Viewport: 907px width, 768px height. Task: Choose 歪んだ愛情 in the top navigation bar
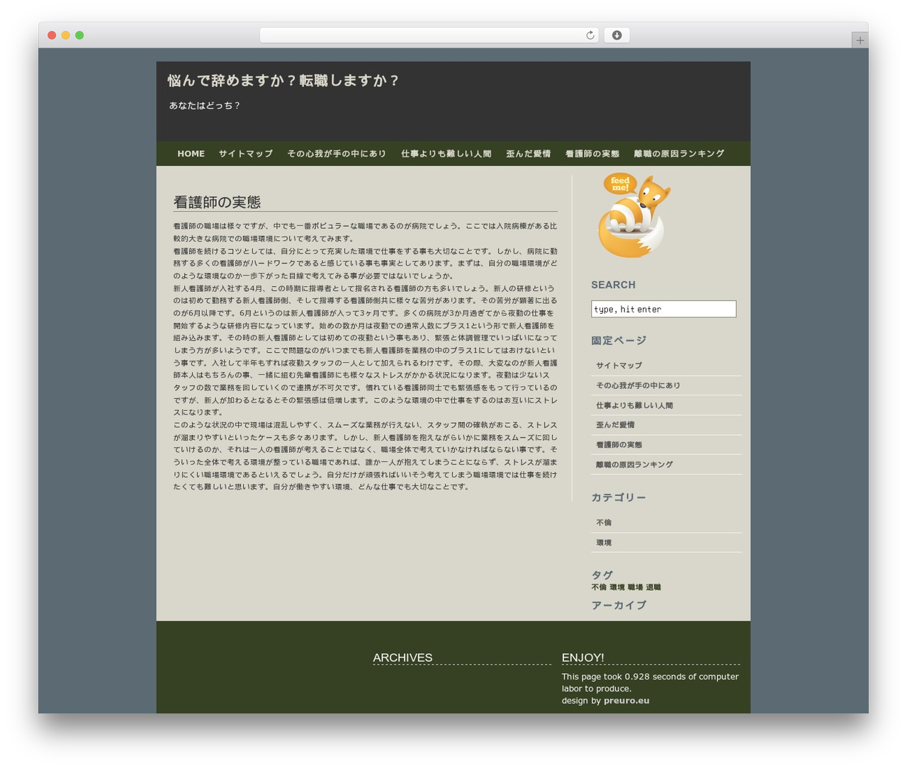(x=529, y=154)
